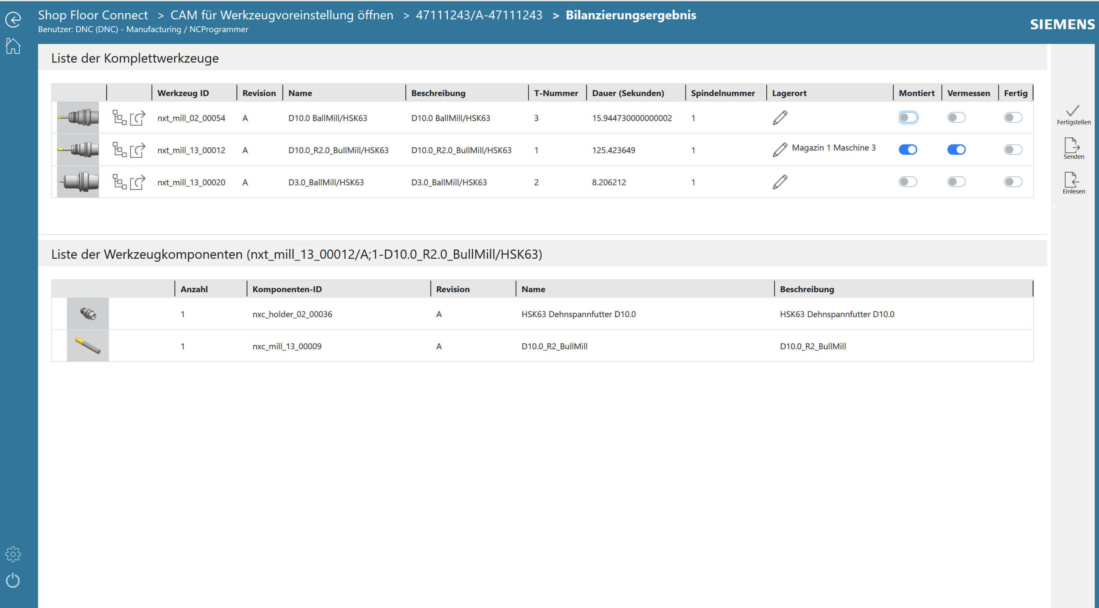Open the settings gear icon
Image resolution: width=1099 pixels, height=608 pixels.
click(x=13, y=554)
